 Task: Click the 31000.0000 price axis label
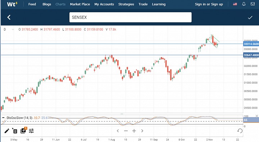(251, 83)
